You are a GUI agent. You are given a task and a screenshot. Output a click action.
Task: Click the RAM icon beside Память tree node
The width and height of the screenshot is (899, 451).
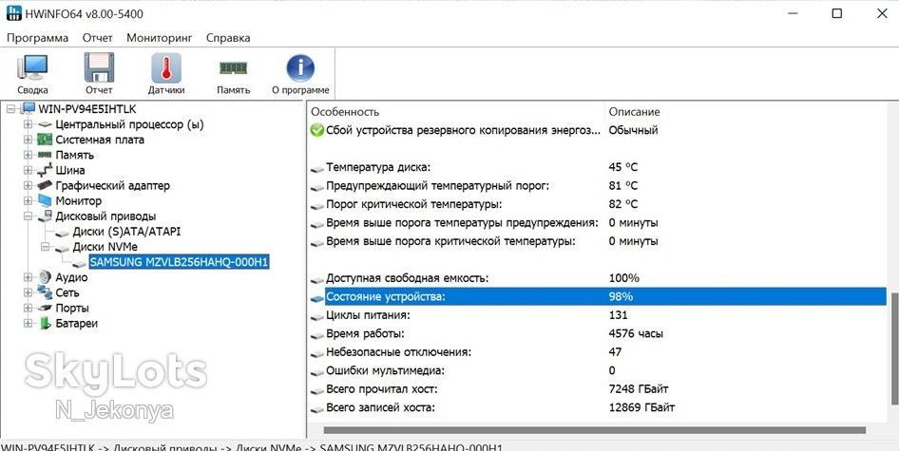click(x=45, y=155)
